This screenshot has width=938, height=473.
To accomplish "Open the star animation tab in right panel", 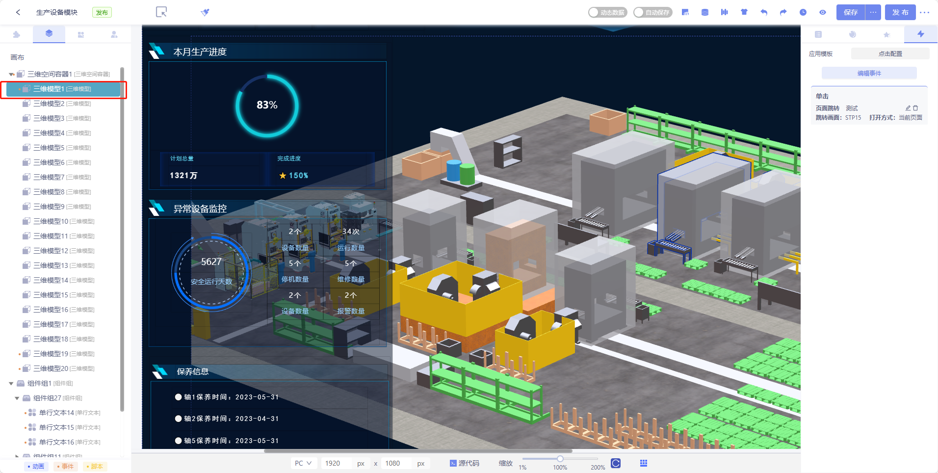I will pyautogui.click(x=886, y=34).
